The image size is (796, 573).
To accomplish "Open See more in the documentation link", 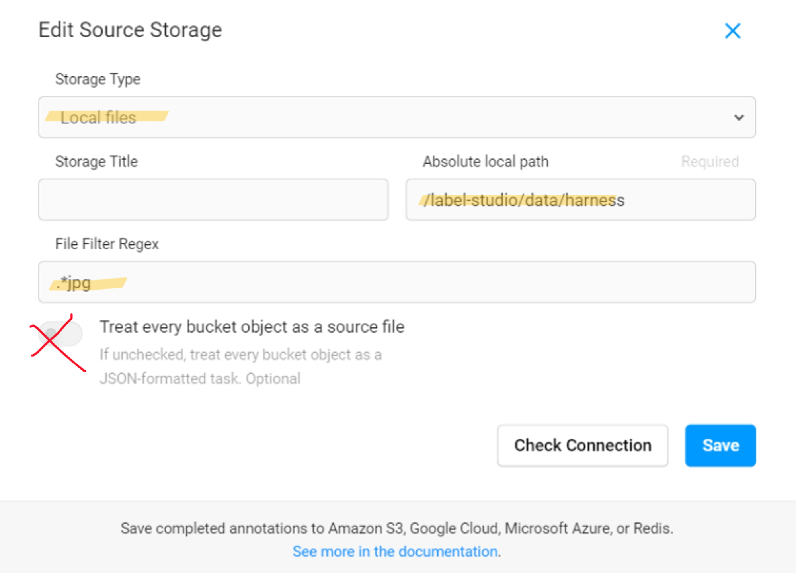I will 396,552.
